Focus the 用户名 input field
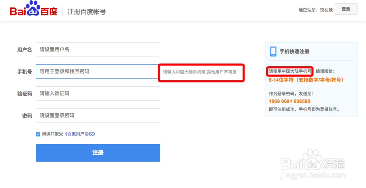Screen dimensions: 366x188 tap(98, 49)
